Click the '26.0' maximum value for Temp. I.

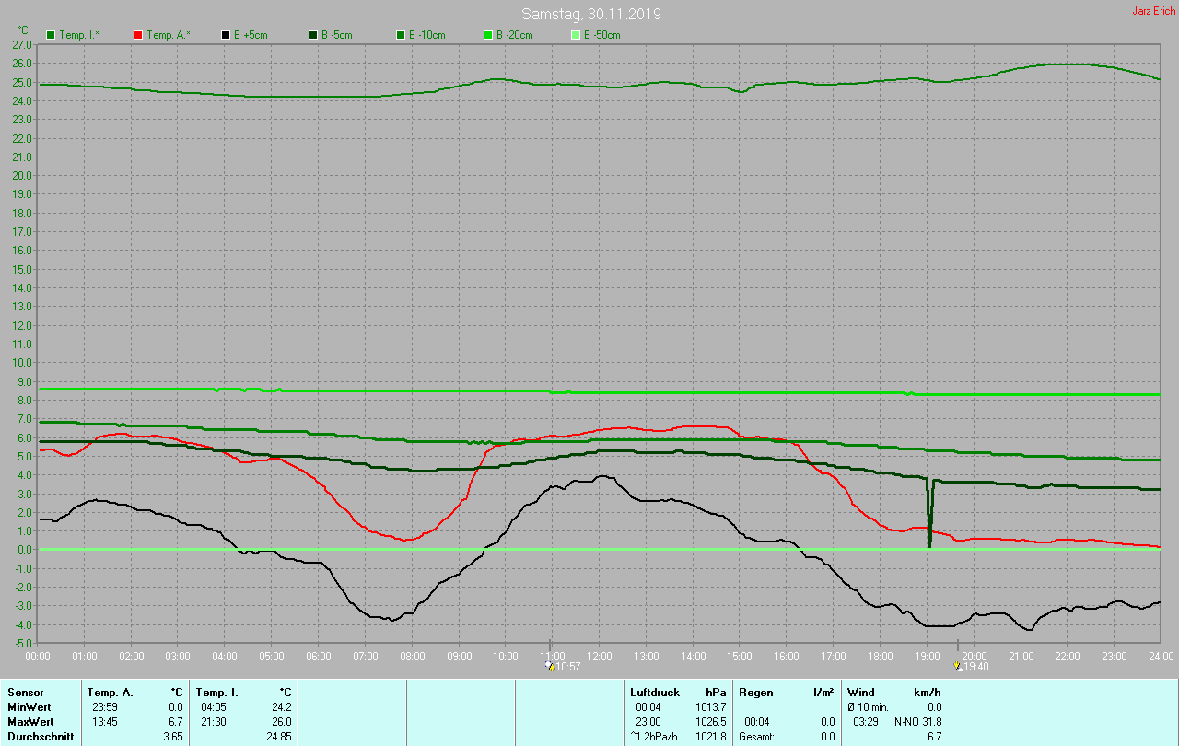[281, 721]
